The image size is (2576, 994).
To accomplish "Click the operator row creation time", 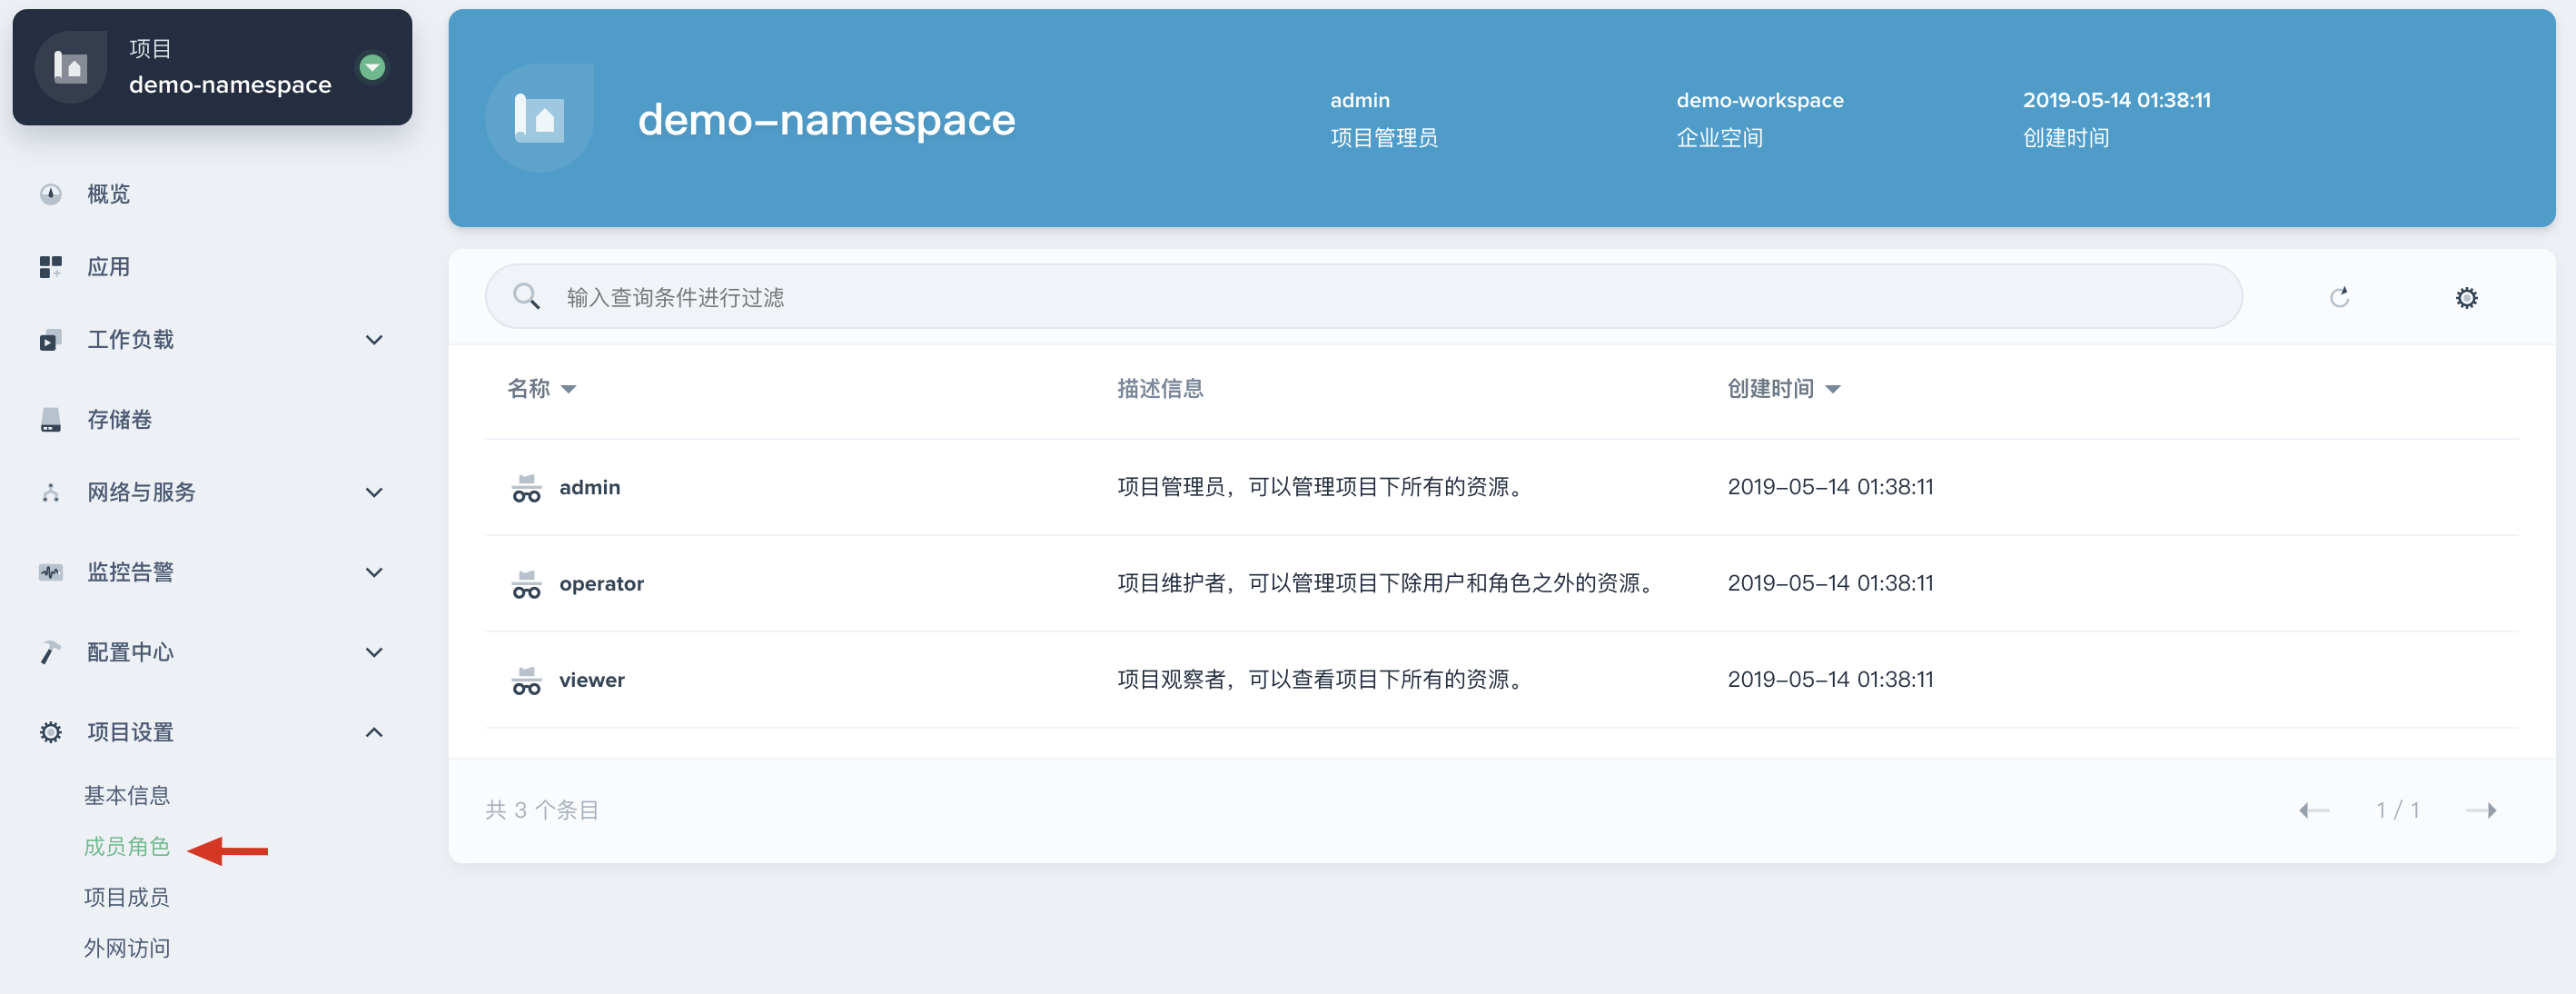I will tap(1830, 583).
